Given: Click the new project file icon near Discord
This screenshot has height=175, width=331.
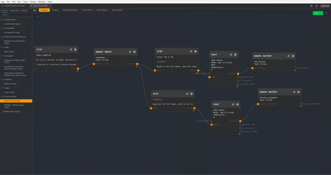Looking at the screenshot, I should pos(311,6).
